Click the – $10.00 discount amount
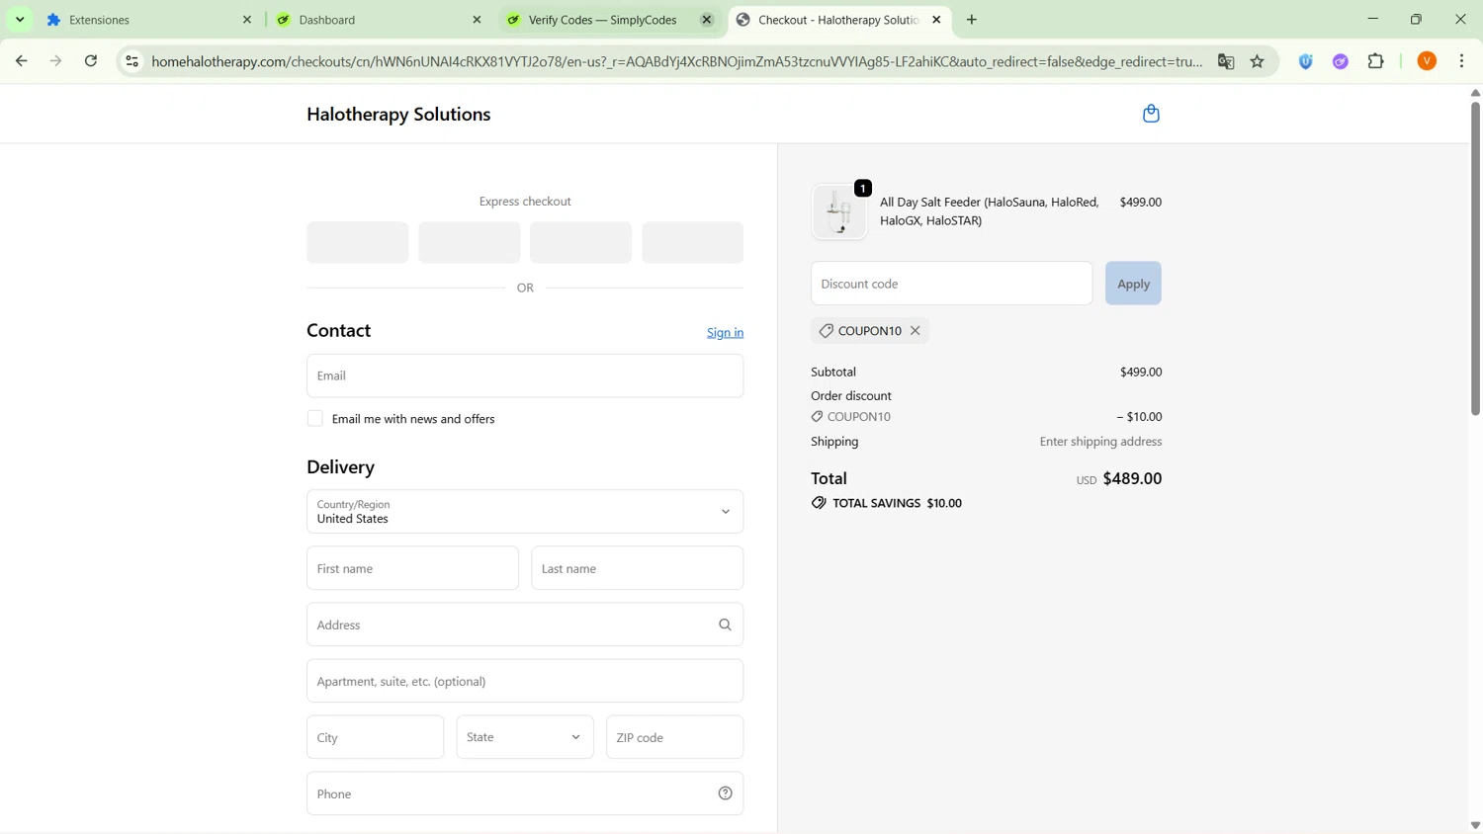The height and width of the screenshot is (834, 1483). coord(1139,417)
